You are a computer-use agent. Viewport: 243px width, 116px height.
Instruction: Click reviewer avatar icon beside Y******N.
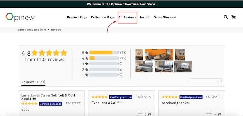[x=220, y=114]
